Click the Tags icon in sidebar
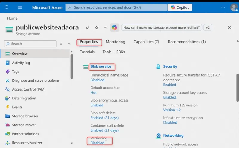The image size is (239, 148). (x=7, y=71)
